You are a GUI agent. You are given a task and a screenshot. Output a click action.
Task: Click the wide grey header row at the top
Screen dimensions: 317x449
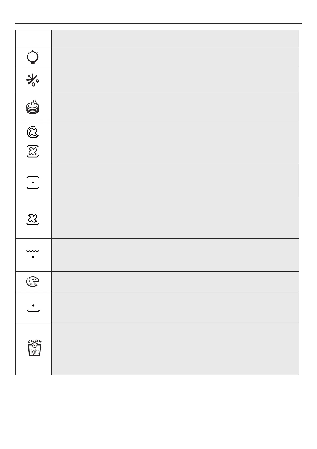point(175,39)
